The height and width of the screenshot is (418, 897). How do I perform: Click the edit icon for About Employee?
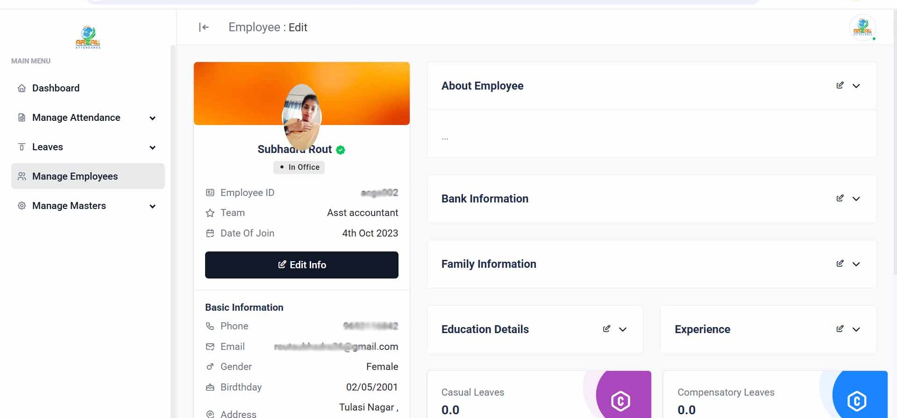pyautogui.click(x=840, y=85)
